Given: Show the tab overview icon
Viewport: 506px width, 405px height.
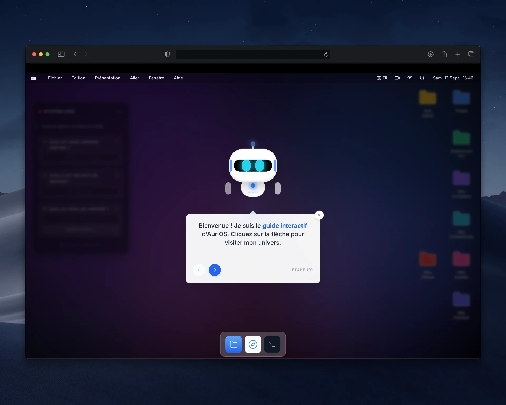Looking at the screenshot, I should click(x=471, y=54).
